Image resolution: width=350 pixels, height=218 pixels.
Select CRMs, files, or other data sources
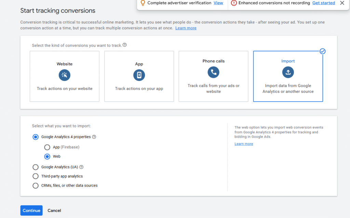click(35, 186)
